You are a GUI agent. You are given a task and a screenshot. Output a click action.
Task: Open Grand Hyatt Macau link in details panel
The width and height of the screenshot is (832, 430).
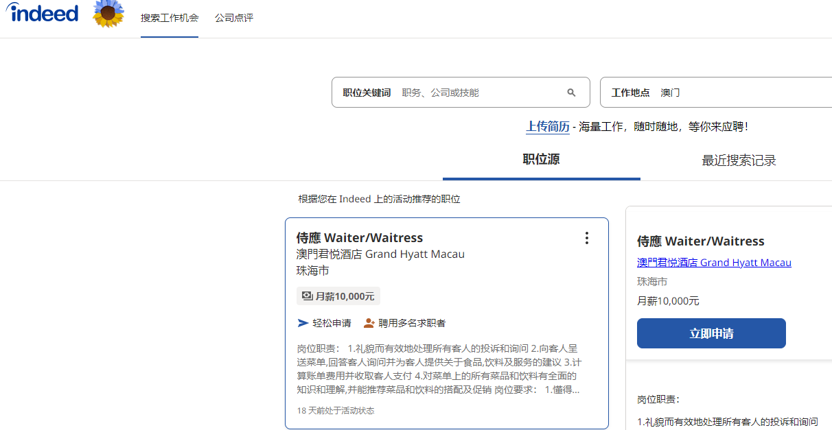click(714, 263)
